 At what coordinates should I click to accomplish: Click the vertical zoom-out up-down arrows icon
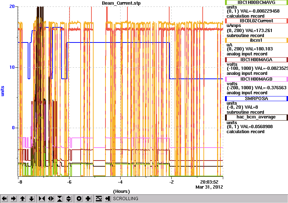[69, 199]
